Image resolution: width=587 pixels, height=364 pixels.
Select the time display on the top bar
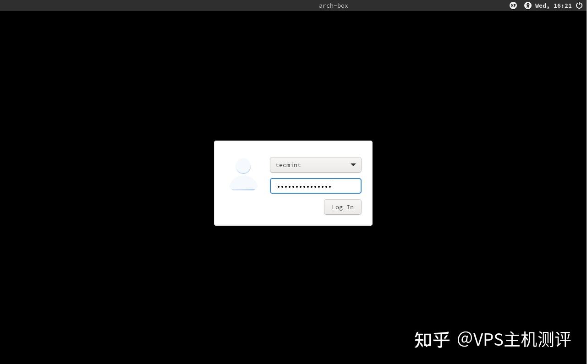pos(553,5)
